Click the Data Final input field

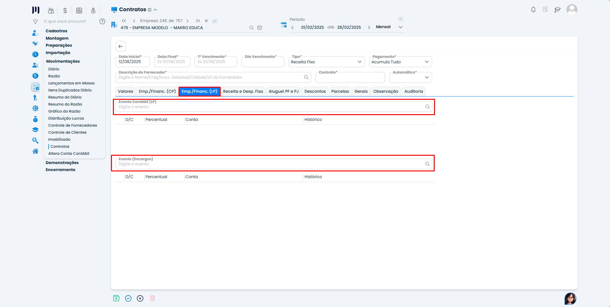172,62
